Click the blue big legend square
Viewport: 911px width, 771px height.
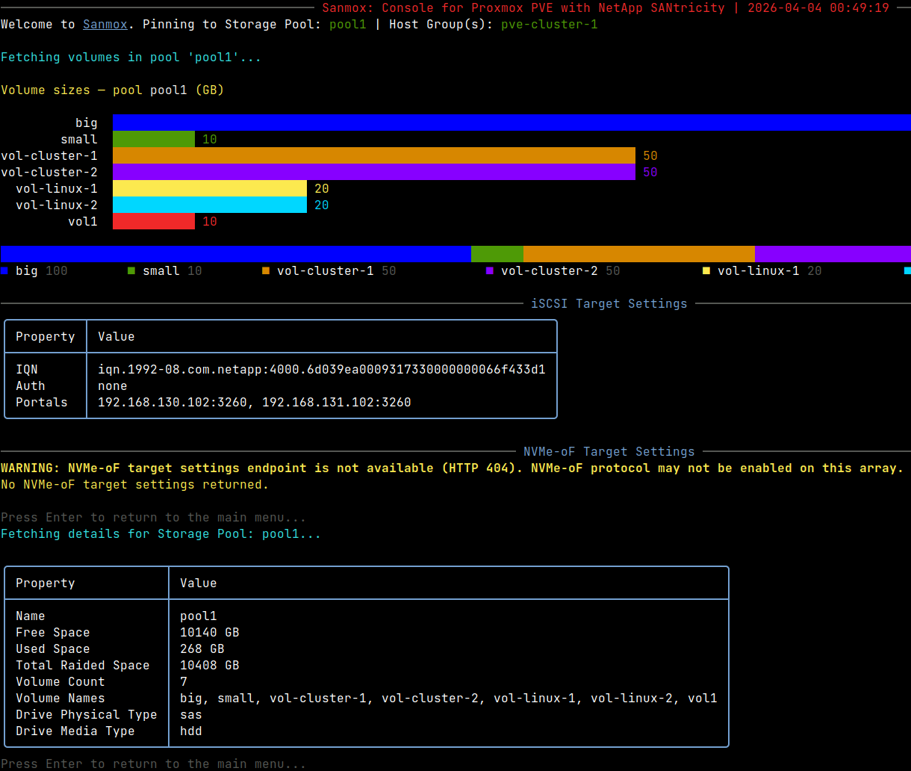(x=4, y=270)
